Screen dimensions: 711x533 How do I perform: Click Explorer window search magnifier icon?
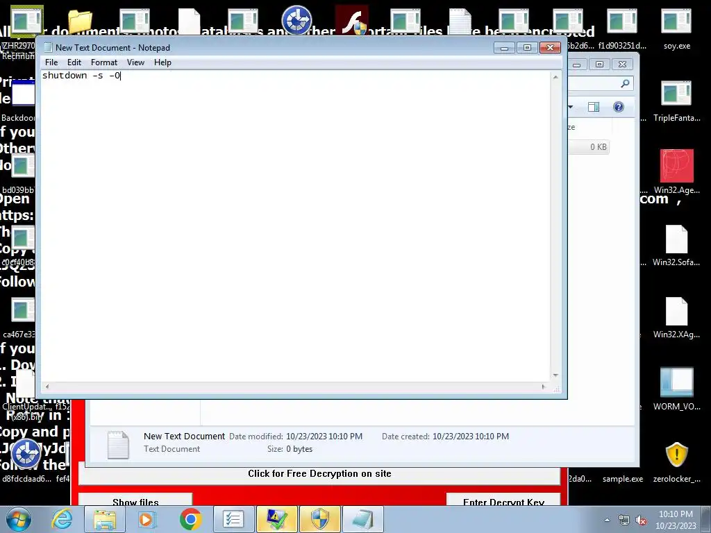click(626, 83)
